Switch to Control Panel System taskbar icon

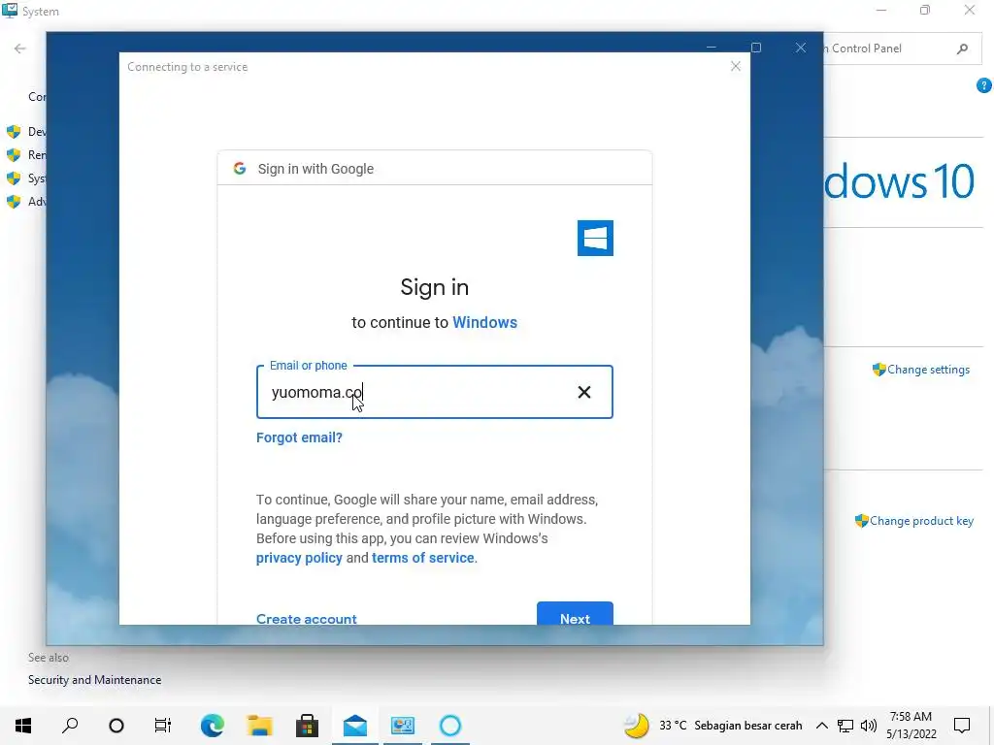coord(403,726)
